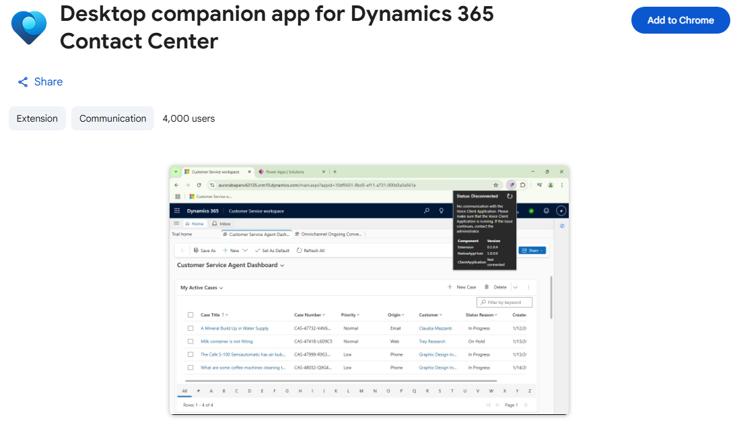Click the browser address bar URL
Screen dimensions: 733x425
(317, 185)
